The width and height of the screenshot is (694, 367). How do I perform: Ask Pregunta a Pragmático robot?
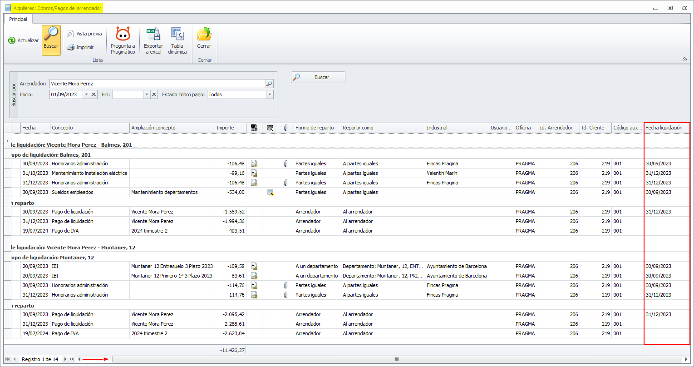tap(123, 34)
